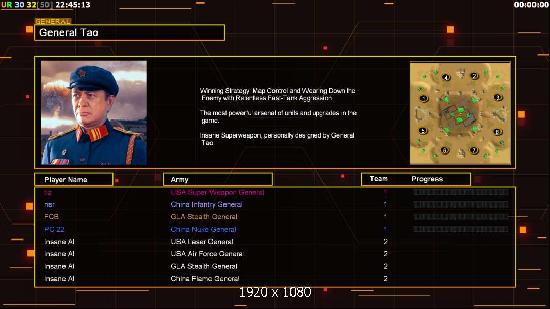This screenshot has height=309, width=550.
Task: Click China Infantry General army entry
Action: tap(206, 204)
